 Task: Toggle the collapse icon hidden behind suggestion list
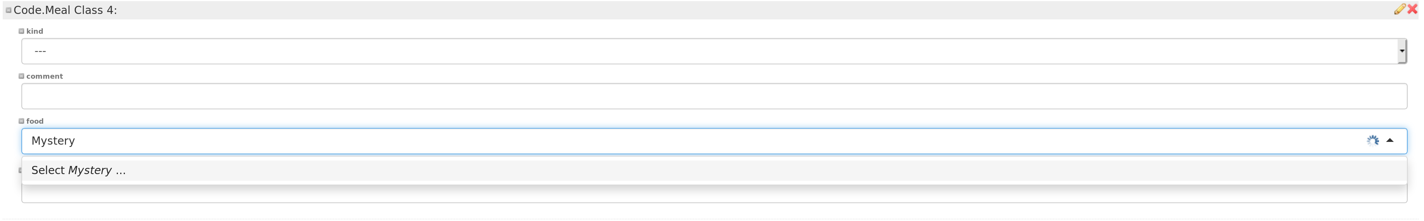(21, 170)
